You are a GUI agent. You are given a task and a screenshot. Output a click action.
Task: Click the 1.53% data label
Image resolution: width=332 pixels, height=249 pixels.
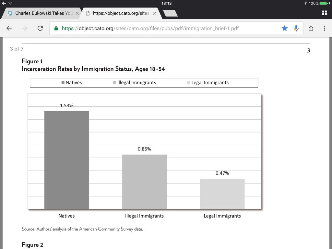click(x=66, y=105)
